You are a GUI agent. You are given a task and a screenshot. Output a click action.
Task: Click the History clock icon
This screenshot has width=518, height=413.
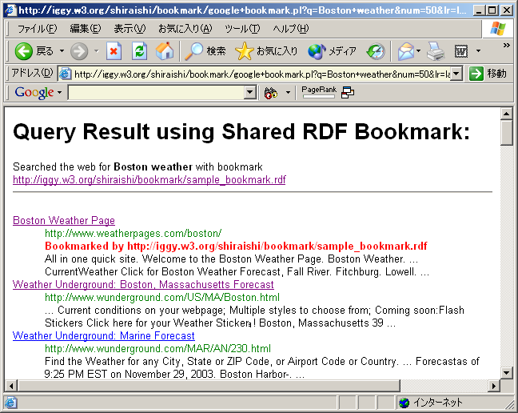click(x=376, y=51)
